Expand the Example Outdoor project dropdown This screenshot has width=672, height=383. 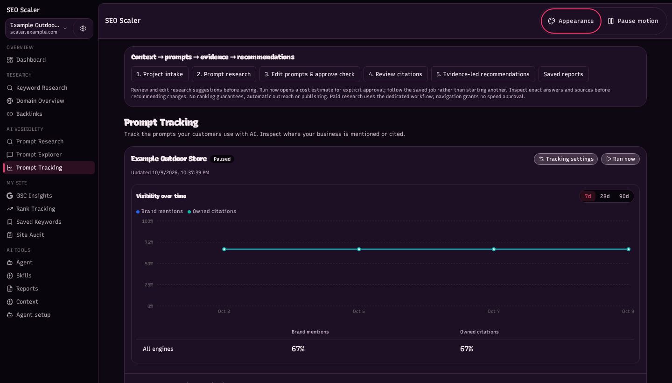point(39,28)
